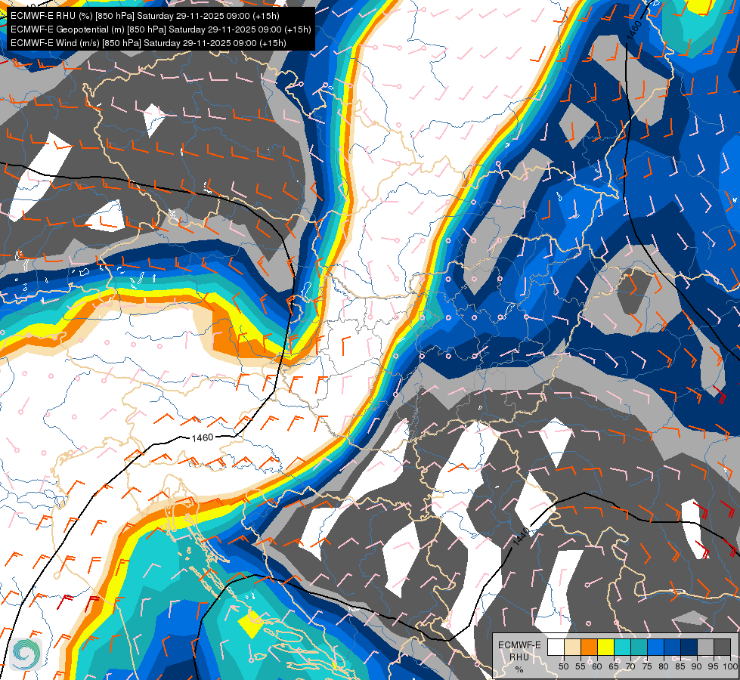Click the horizontal 1460 contour label on the map
Viewport: 740px width, 680px height.
[203, 438]
